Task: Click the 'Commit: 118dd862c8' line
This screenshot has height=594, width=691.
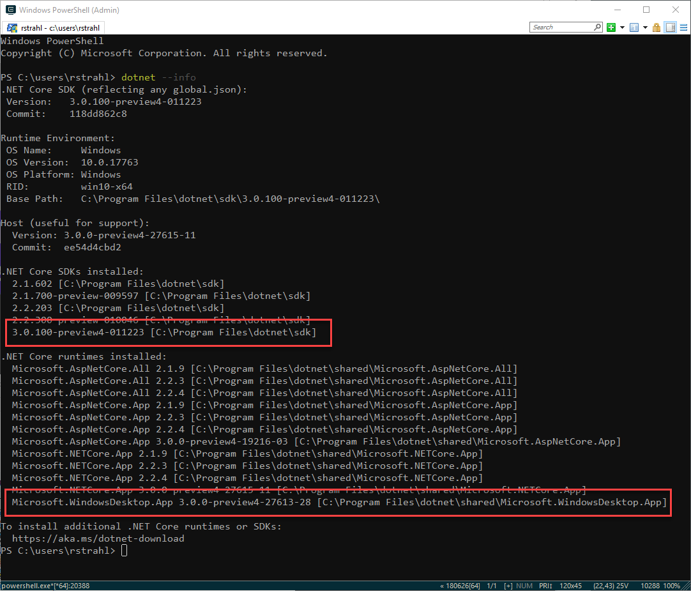Action: click(x=66, y=114)
